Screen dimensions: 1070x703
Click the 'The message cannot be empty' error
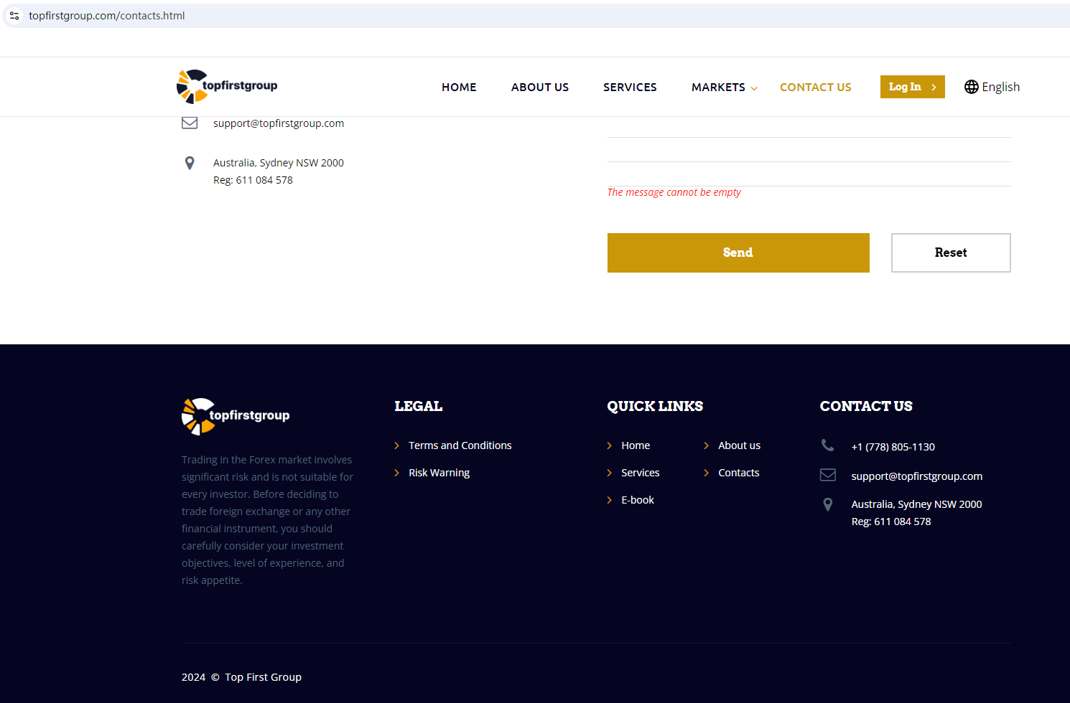[674, 192]
